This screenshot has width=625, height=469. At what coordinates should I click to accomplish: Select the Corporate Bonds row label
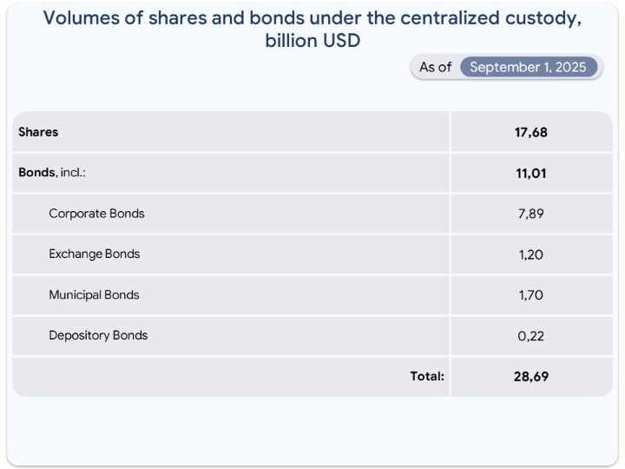(96, 213)
